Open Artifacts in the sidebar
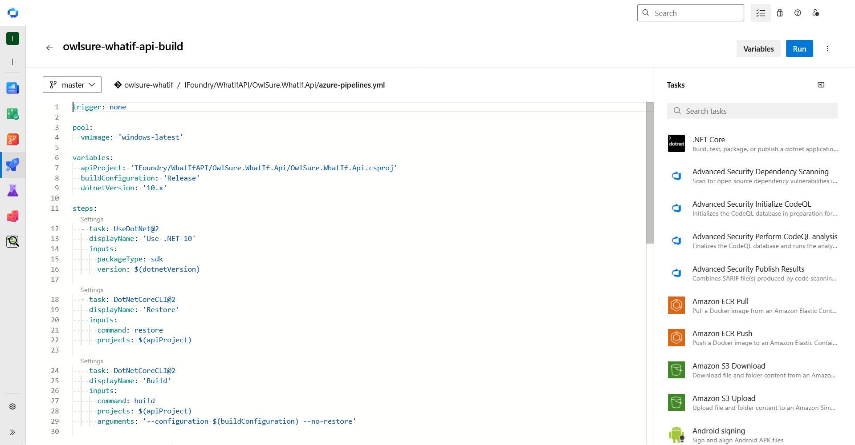This screenshot has width=855, height=445. (12, 216)
